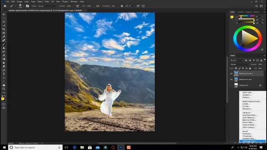Click the foreground color swatch in toolbar

(3, 99)
